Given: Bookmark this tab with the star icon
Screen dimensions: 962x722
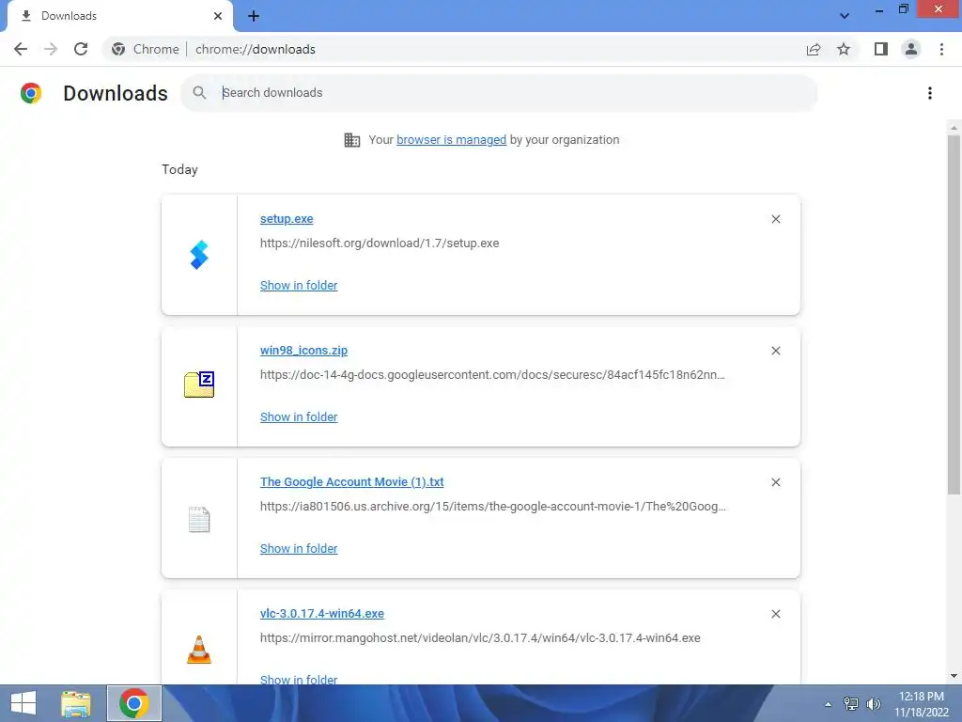Looking at the screenshot, I should click(844, 49).
